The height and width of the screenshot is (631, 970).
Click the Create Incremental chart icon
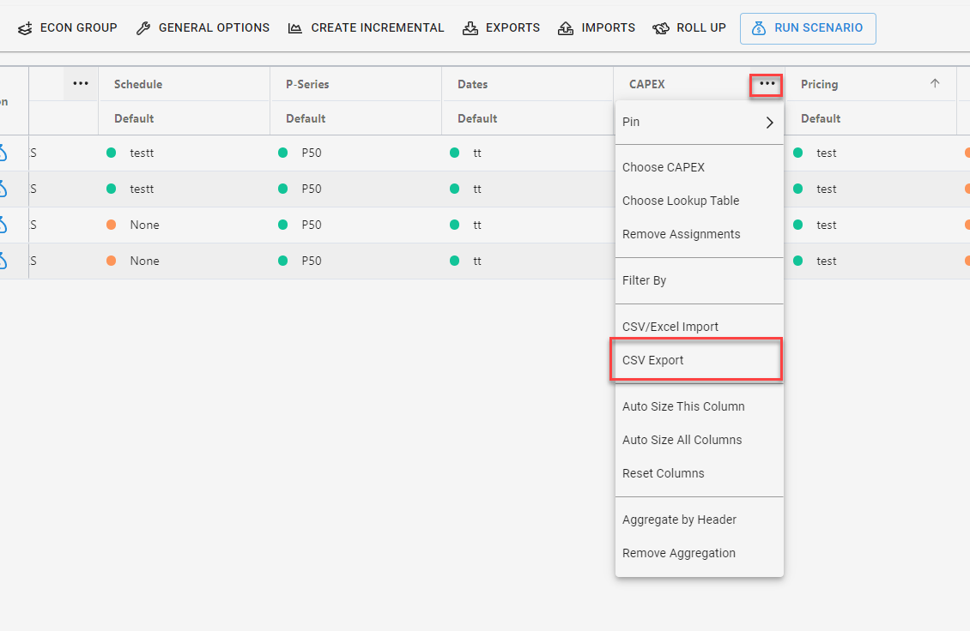(x=295, y=28)
